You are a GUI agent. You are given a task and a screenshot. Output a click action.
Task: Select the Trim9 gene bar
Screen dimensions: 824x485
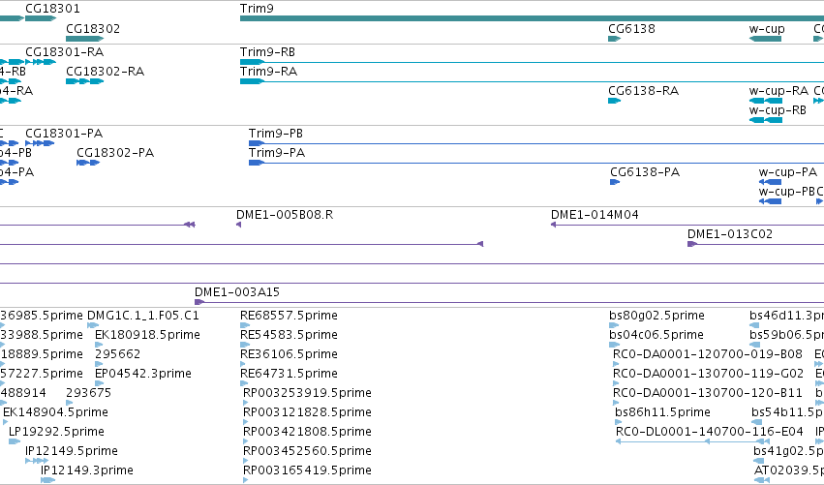point(532,18)
